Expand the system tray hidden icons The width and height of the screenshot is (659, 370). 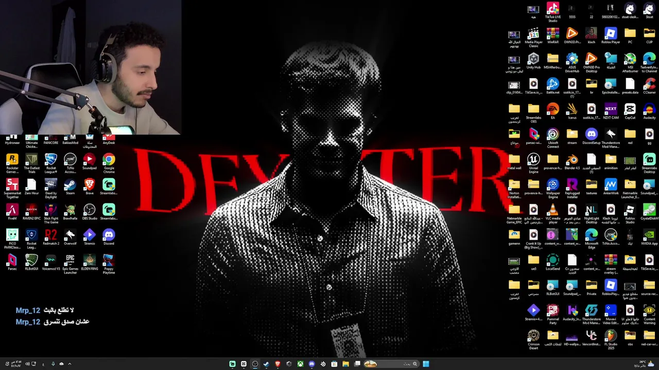coord(70,364)
